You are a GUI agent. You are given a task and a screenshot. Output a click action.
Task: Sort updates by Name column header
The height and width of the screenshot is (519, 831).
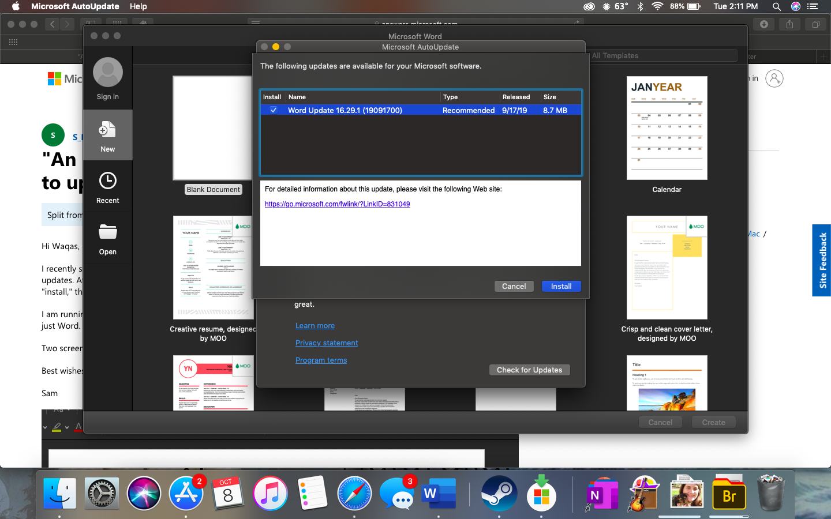pos(364,97)
